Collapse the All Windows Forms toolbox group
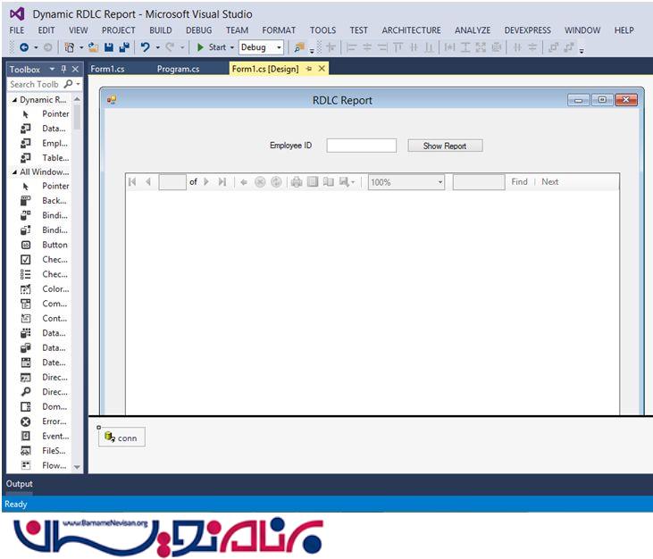 [14, 171]
